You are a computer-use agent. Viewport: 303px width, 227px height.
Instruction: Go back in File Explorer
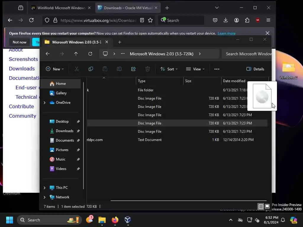pyautogui.click(x=48, y=54)
